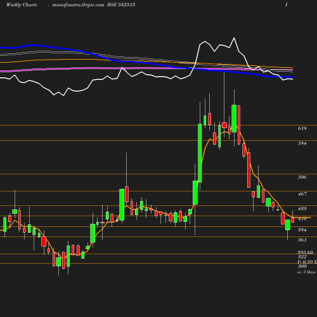Image resolution: width=317 pixels, height=317 pixels.
Task: Click the 395.60 current price value
Action: pyautogui.click(x=305, y=252)
